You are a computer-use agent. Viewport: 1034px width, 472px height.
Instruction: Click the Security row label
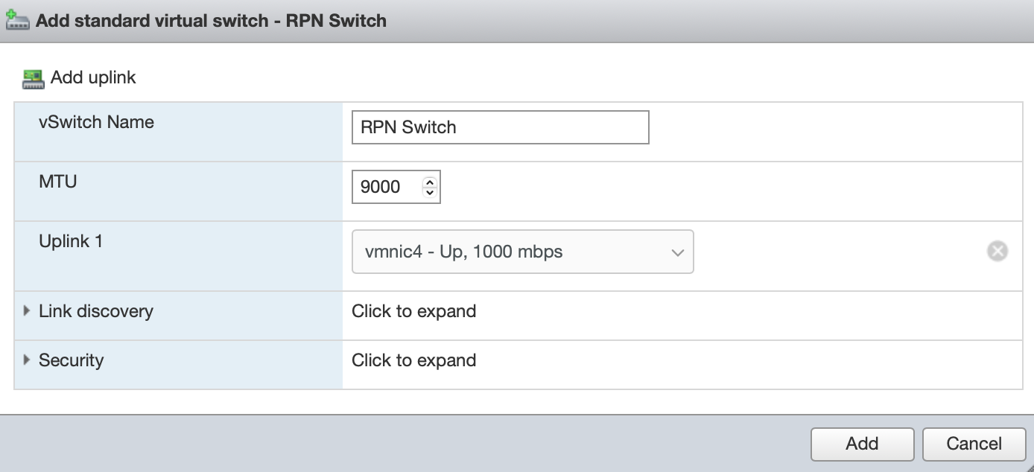[71, 360]
